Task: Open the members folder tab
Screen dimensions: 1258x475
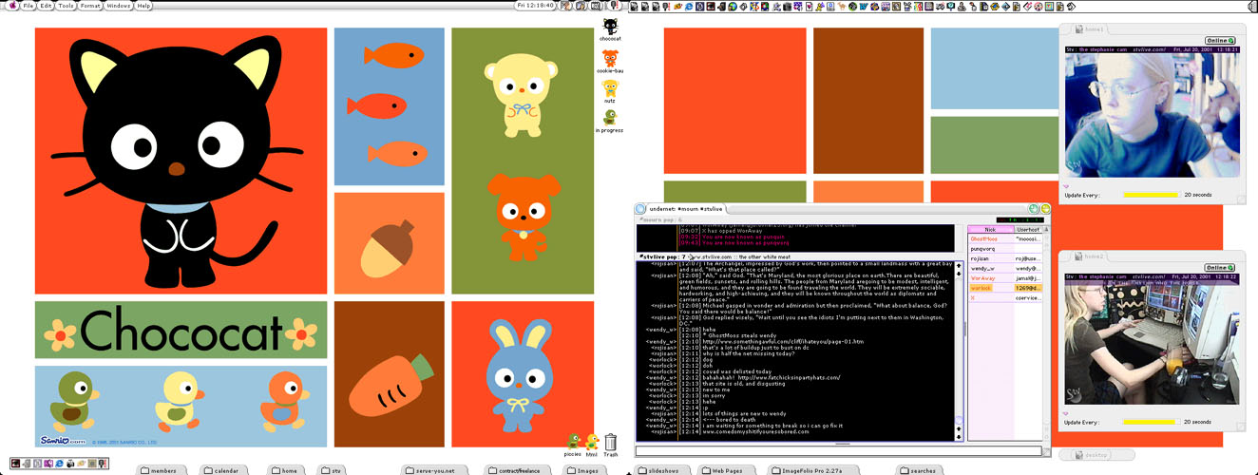Action: point(163,470)
